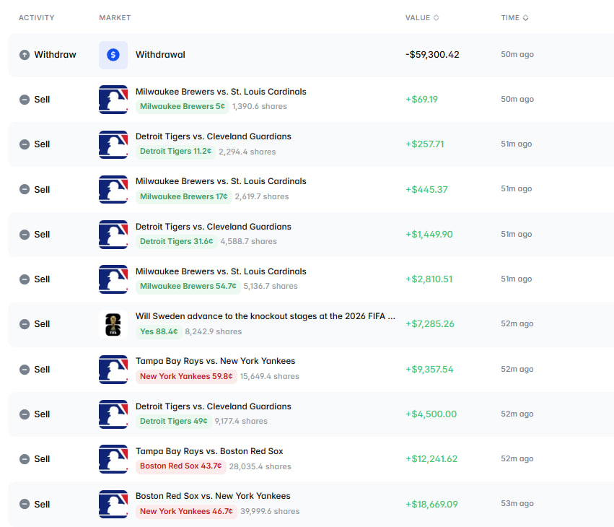
Task: Click MLB logo for Brewers 54.7¢ sale
Action: pos(113,279)
